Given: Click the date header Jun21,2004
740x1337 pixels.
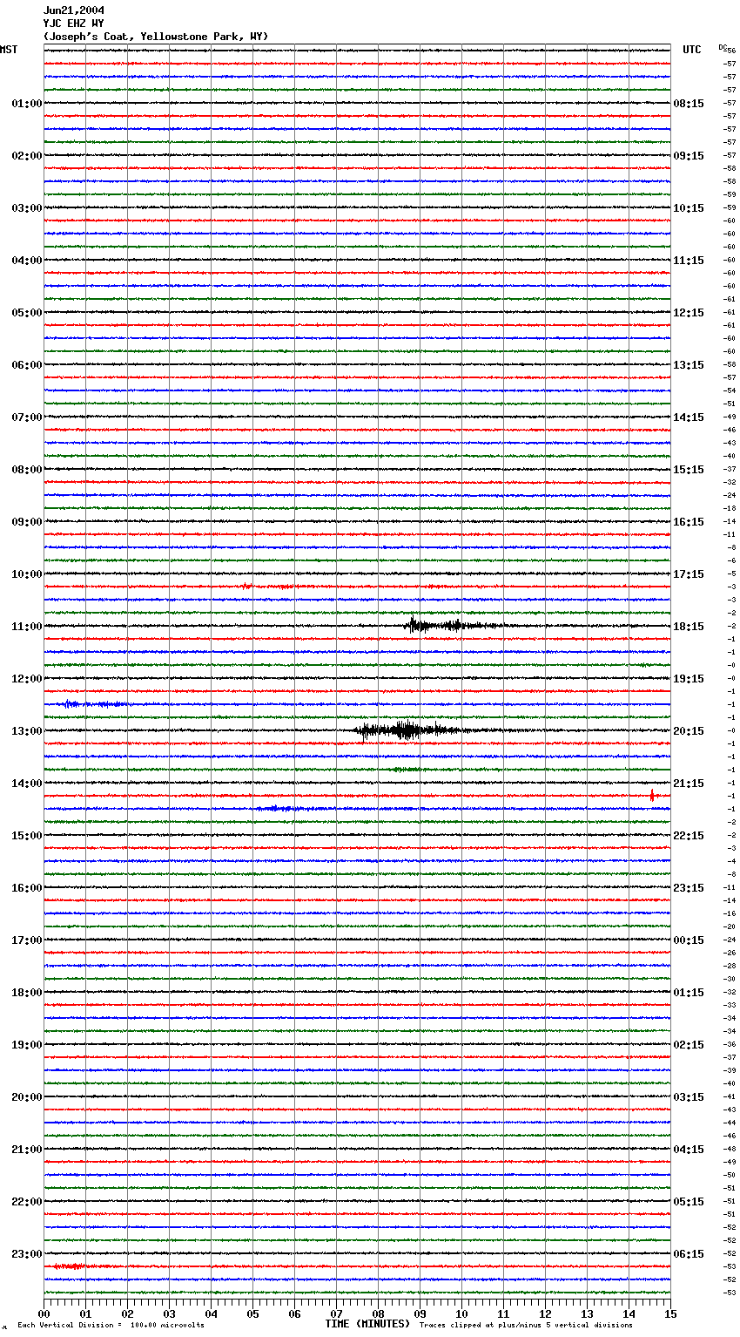Looking at the screenshot, I should tap(74, 10).
